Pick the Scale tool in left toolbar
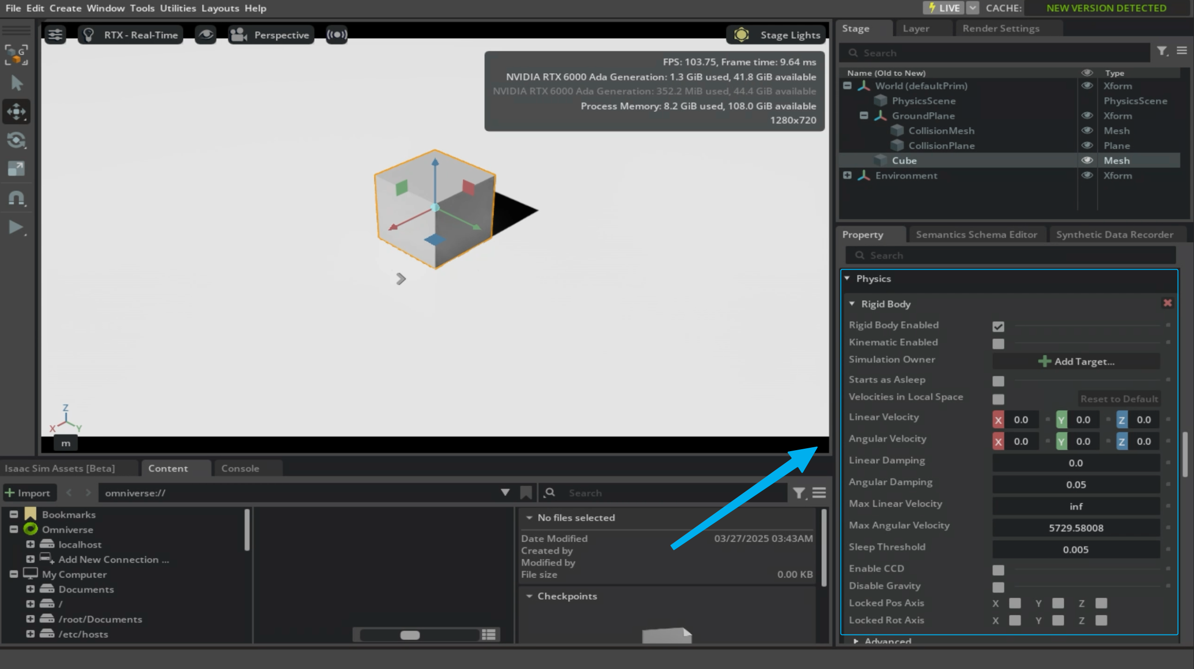Image resolution: width=1194 pixels, height=669 pixels. point(17,169)
